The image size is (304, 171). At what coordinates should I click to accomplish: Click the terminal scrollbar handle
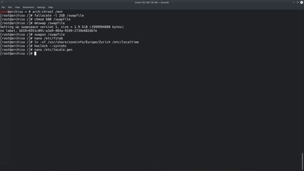tap(302, 161)
